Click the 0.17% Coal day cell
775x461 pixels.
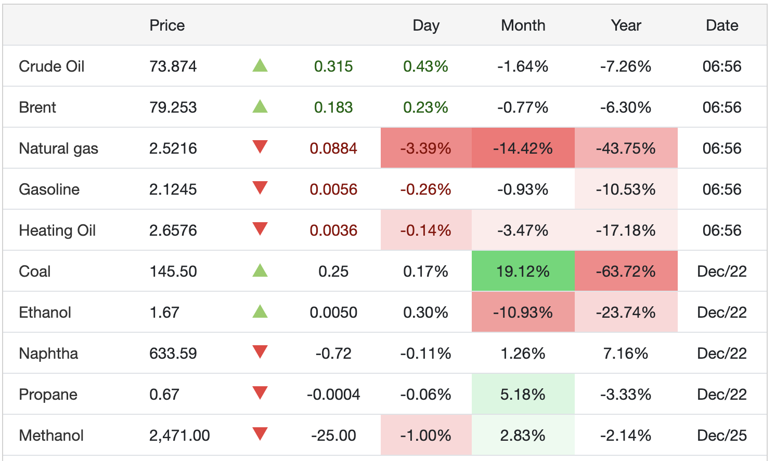pyautogui.click(x=426, y=272)
